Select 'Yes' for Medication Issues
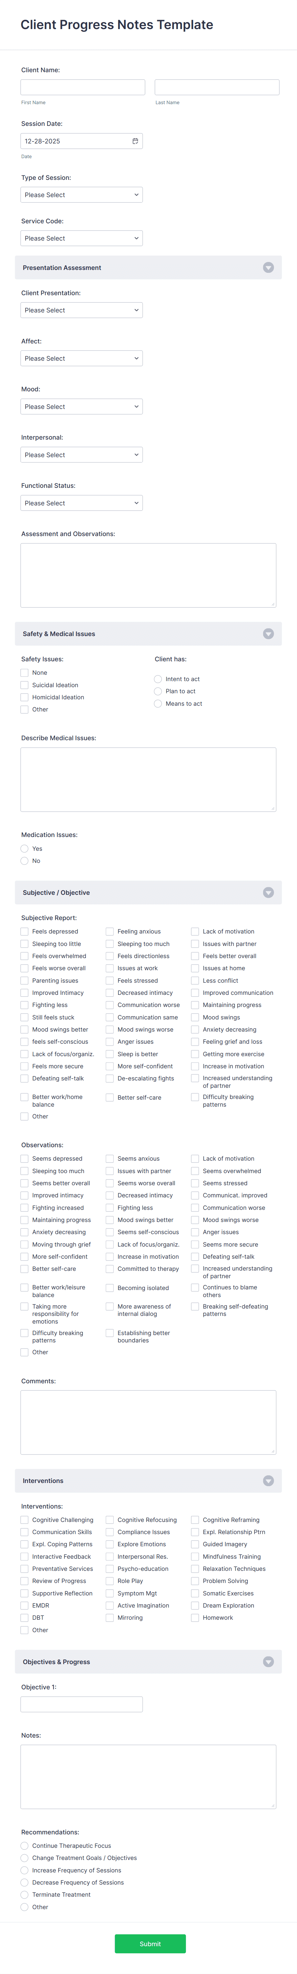297x1974 pixels. (25, 848)
